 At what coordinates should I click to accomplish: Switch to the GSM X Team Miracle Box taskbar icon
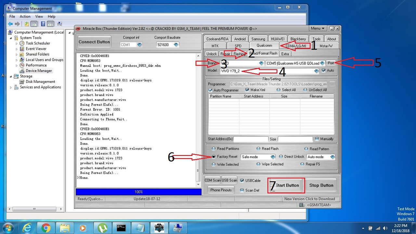(x=159, y=228)
